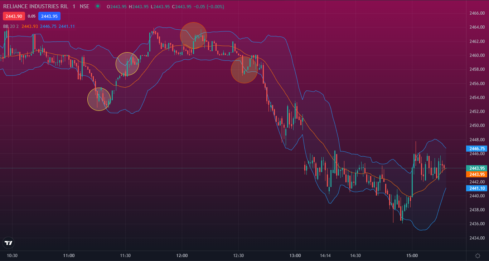The height and width of the screenshot is (261, 489).
Task: Click the 2454.00 price axis label
Action: [x=477, y=98]
